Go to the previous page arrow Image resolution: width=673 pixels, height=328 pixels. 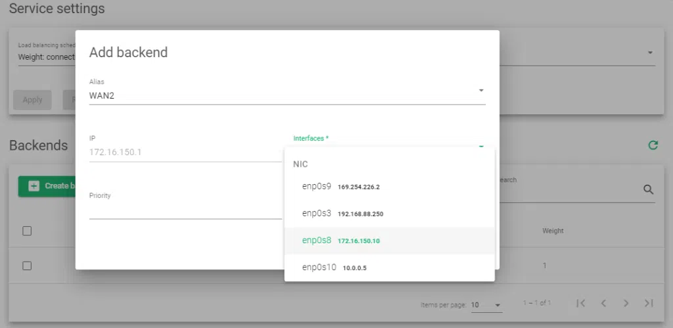coord(603,303)
